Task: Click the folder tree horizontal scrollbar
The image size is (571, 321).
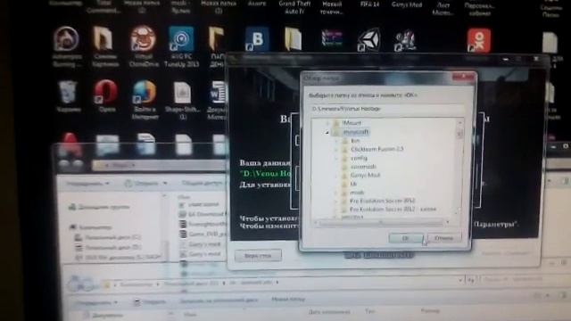Action: click(x=382, y=222)
